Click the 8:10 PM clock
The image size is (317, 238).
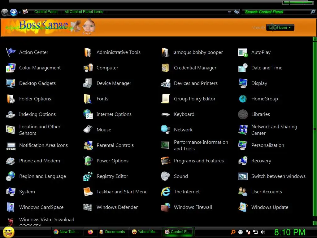(290, 232)
